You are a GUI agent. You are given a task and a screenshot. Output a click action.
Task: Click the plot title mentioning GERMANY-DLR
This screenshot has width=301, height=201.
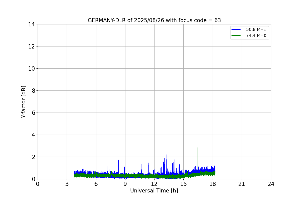pyautogui.click(x=154, y=20)
